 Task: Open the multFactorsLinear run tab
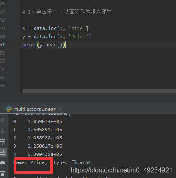click(x=35, y=109)
